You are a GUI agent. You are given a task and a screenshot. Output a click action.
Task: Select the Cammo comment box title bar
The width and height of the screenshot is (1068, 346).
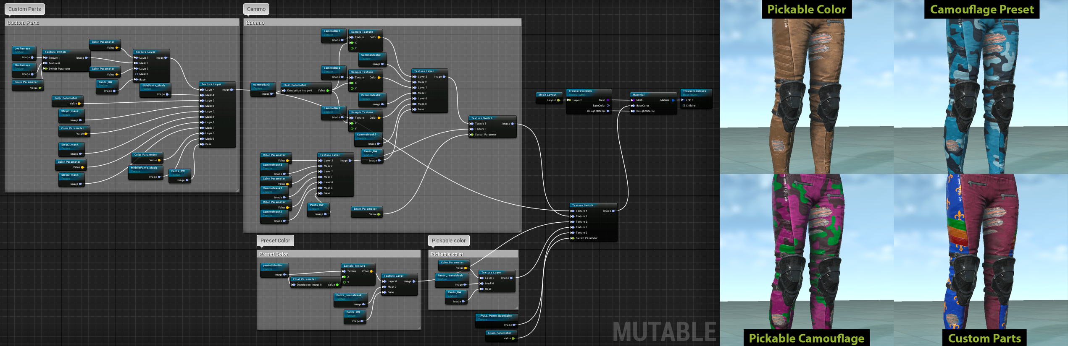(382, 23)
